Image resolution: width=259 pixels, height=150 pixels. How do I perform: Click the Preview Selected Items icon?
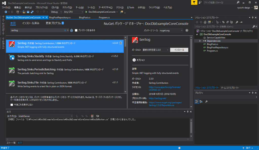241,22
